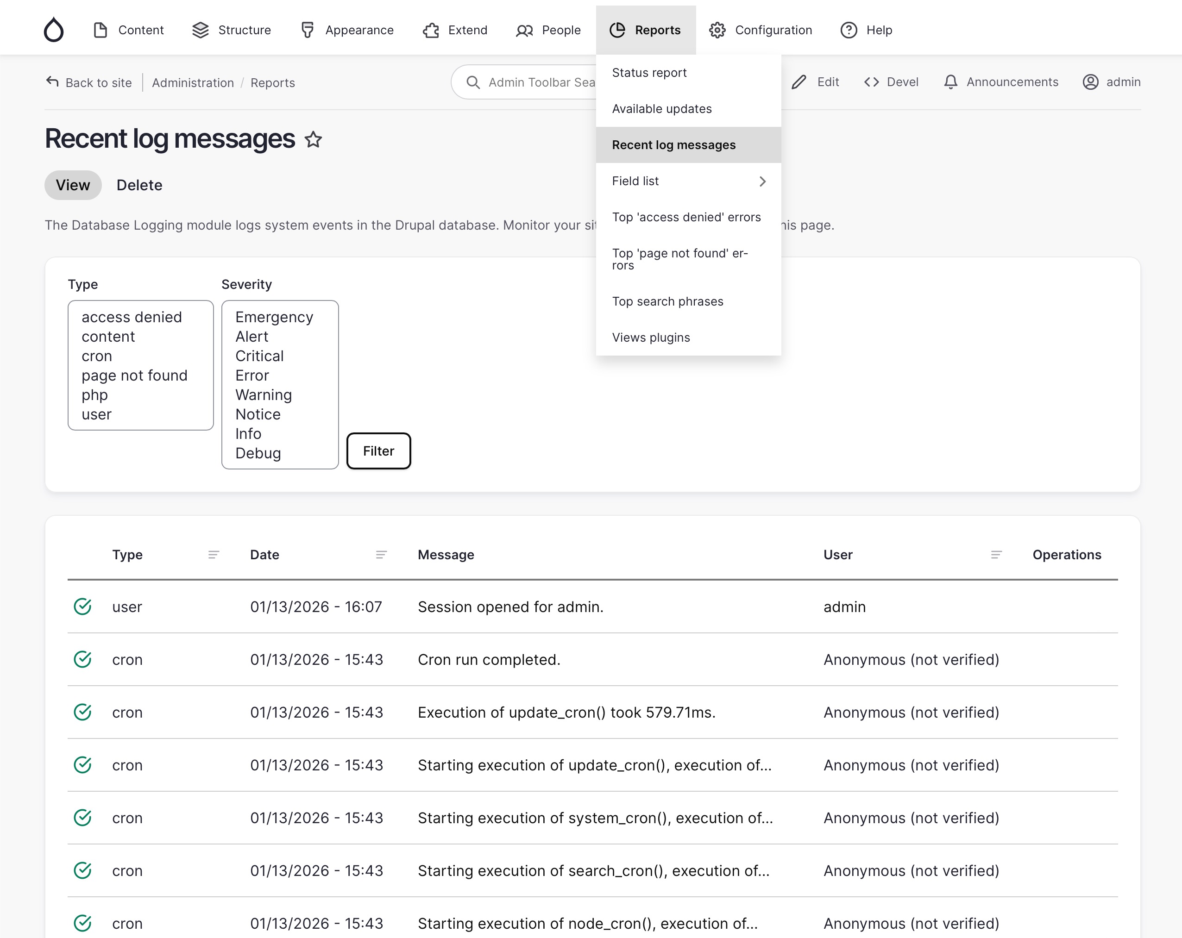
Task: Click the admin user account icon
Action: pos(1090,82)
